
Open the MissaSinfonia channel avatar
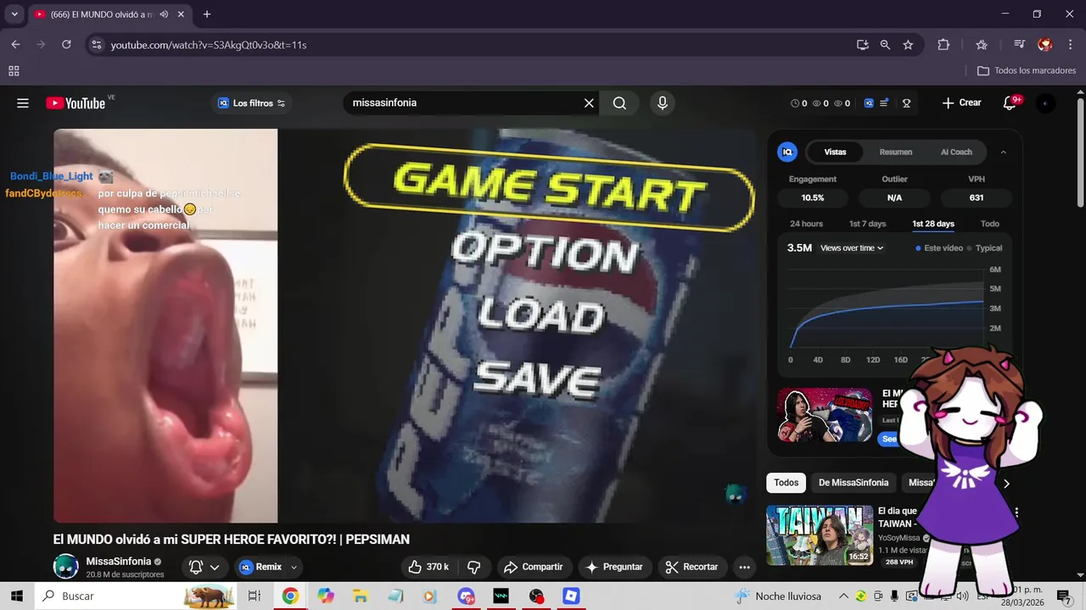tap(66, 567)
